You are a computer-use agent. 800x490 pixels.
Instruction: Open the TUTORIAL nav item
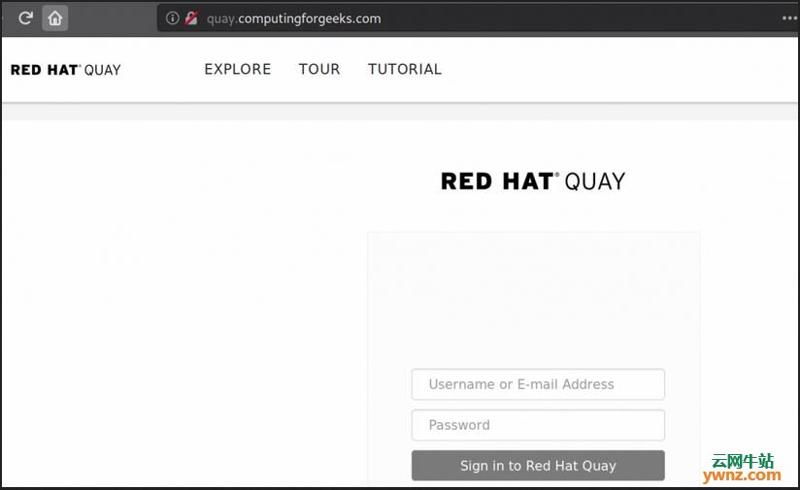tap(405, 69)
